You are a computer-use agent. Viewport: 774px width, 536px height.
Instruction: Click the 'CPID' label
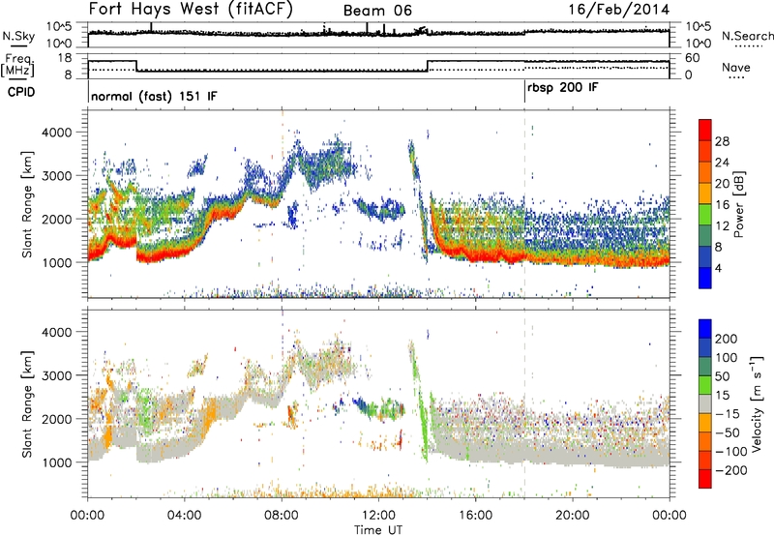21,92
